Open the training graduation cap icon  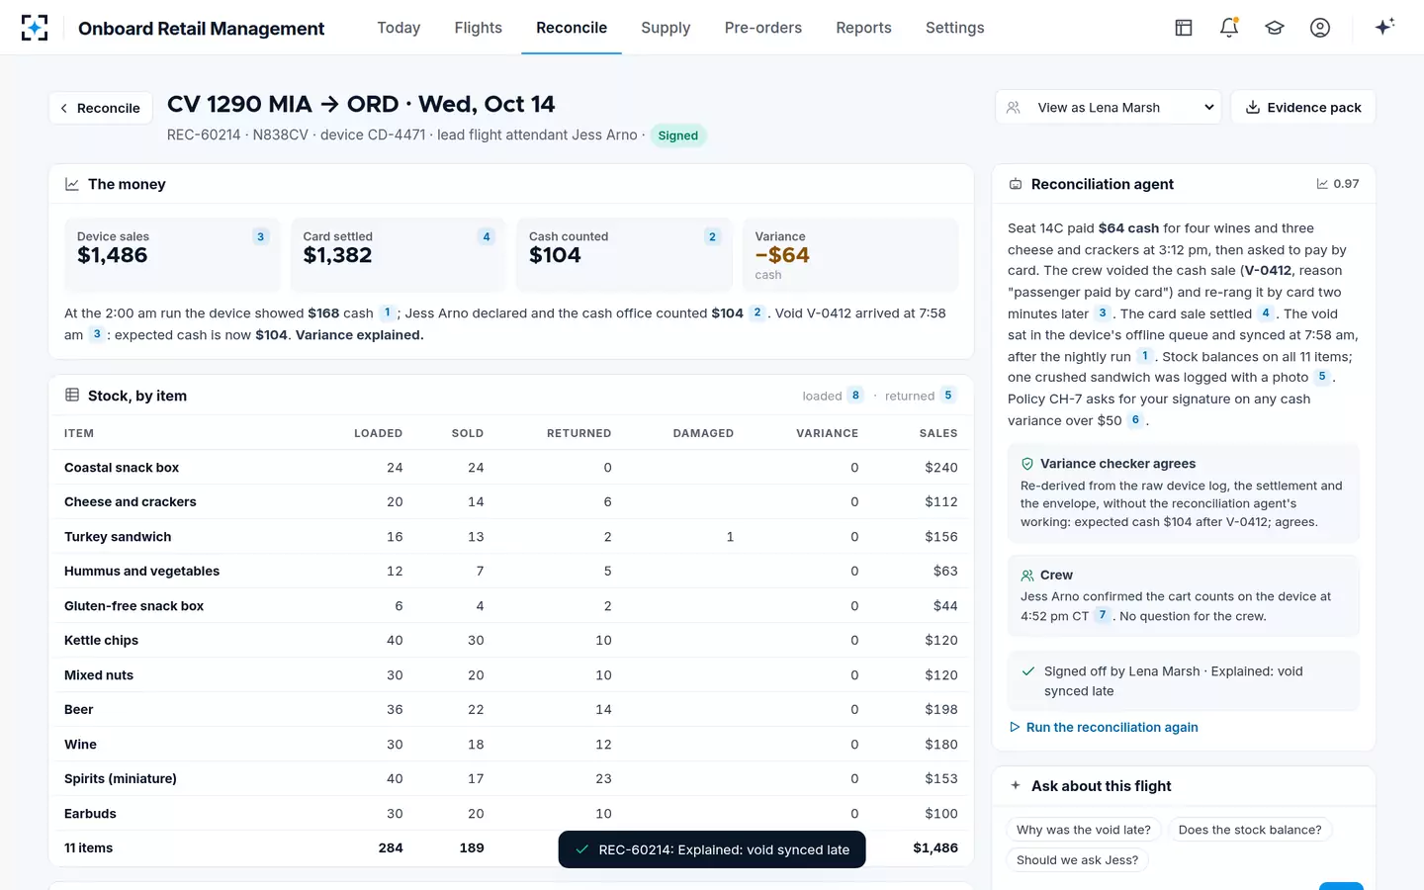[1275, 28]
